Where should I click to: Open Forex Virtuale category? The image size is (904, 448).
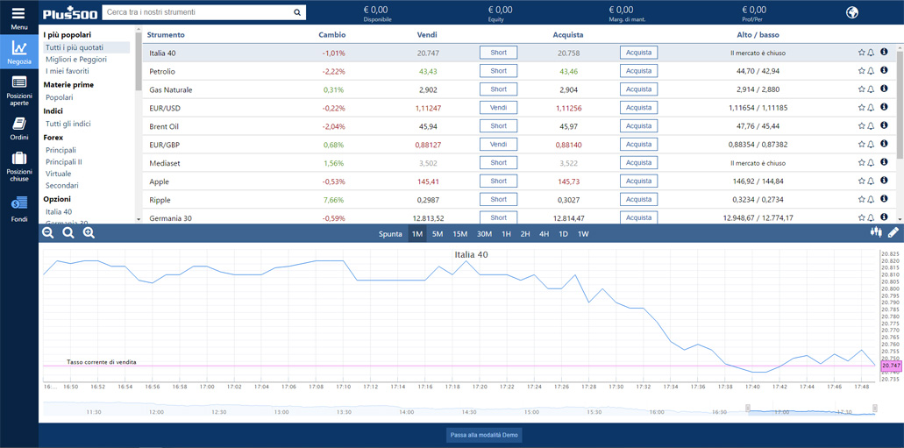[59, 174]
